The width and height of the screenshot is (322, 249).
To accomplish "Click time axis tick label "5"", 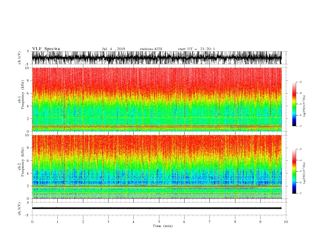I will (x=159, y=222).
